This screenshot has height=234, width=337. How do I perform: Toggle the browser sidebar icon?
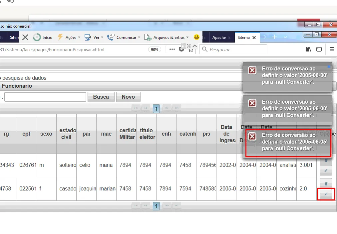coord(319,49)
